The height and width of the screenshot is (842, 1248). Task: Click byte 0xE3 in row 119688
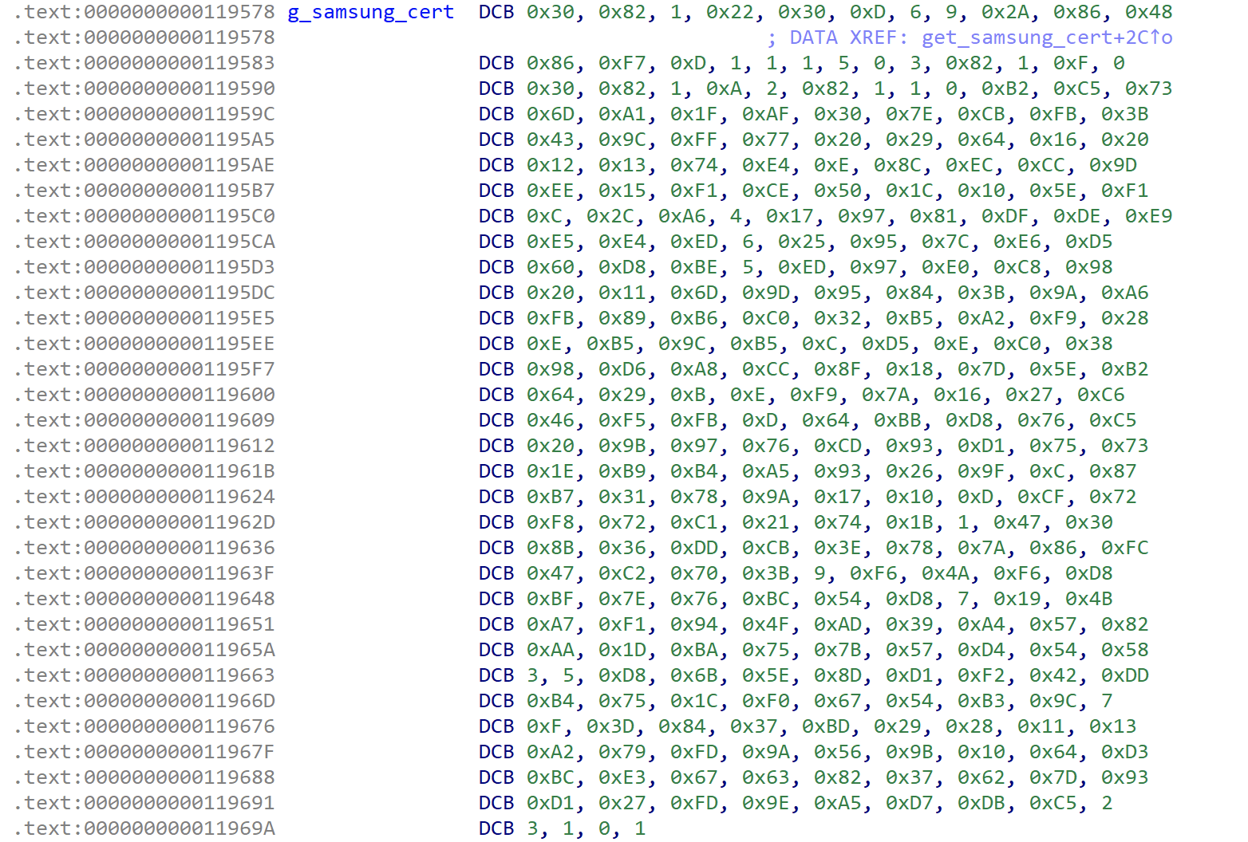click(x=622, y=777)
